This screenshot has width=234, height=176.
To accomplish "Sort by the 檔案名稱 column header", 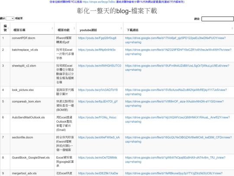I will tap(32, 28).
